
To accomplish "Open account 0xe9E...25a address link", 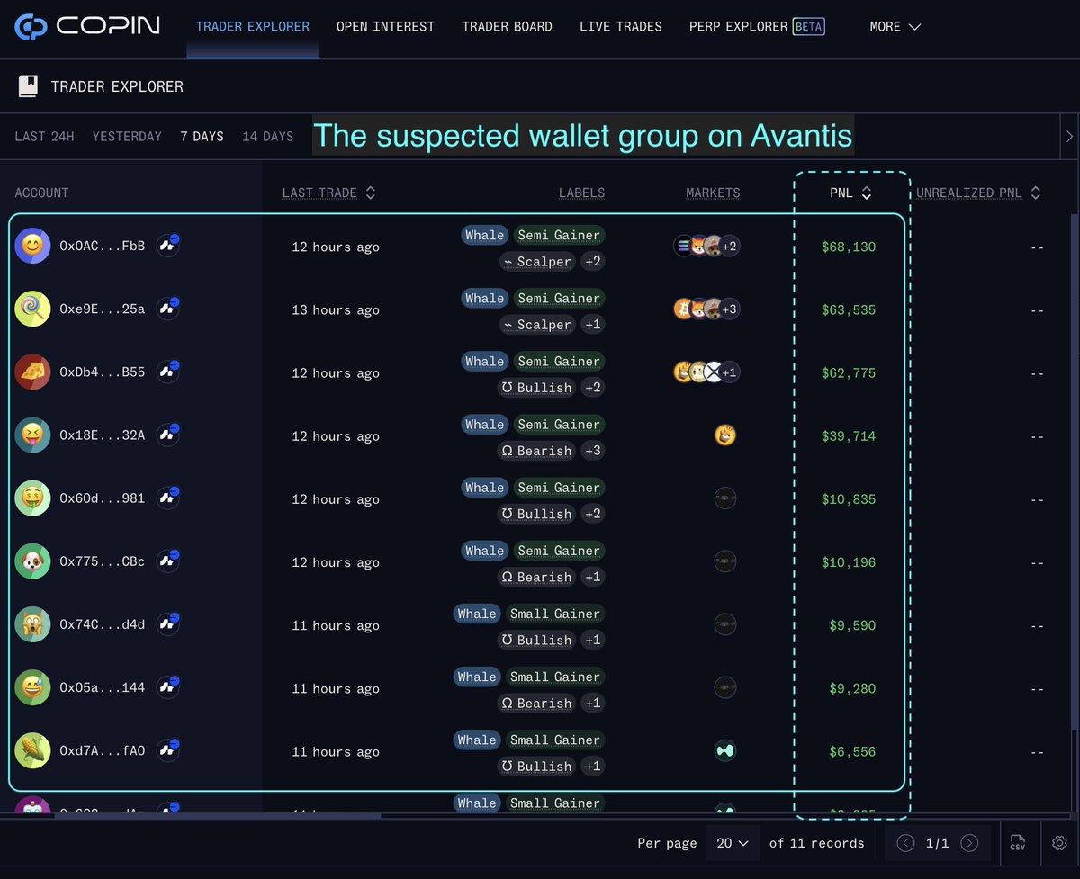I will click(x=102, y=309).
